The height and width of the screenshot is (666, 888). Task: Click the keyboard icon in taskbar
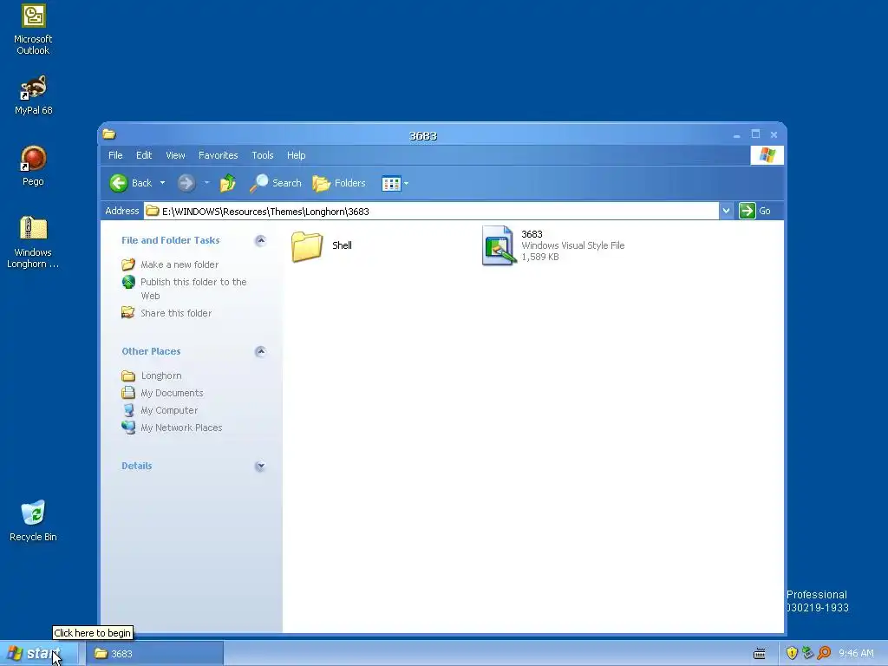coord(760,654)
